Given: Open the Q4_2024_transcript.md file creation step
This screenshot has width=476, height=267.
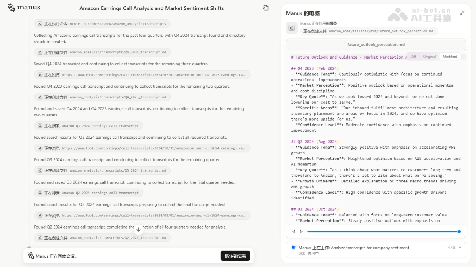Looking at the screenshot, I should click(102, 52).
